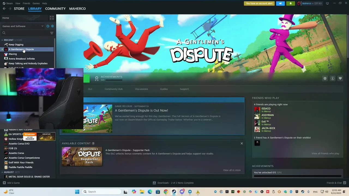Viewport: 349px width, 196px height.
Task: Click the Steam taskbar icon
Action: (174, 192)
